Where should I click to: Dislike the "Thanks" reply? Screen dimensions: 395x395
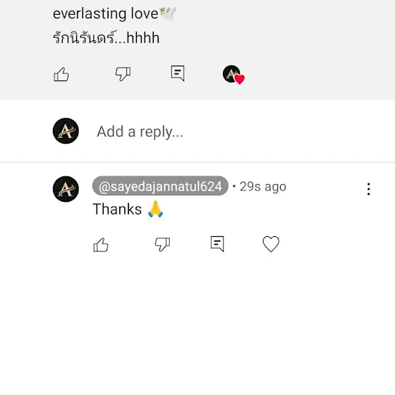(x=162, y=244)
